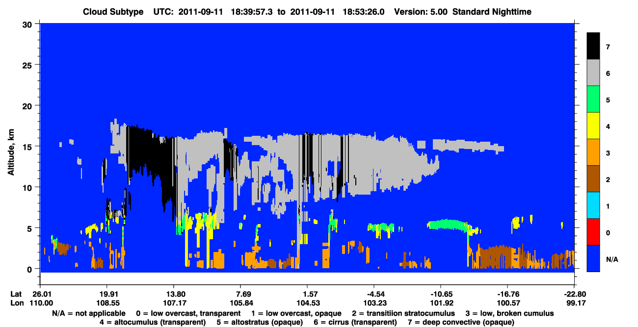Click the start time '18:39:57.3'
The width and height of the screenshot is (638, 327).
coord(253,11)
